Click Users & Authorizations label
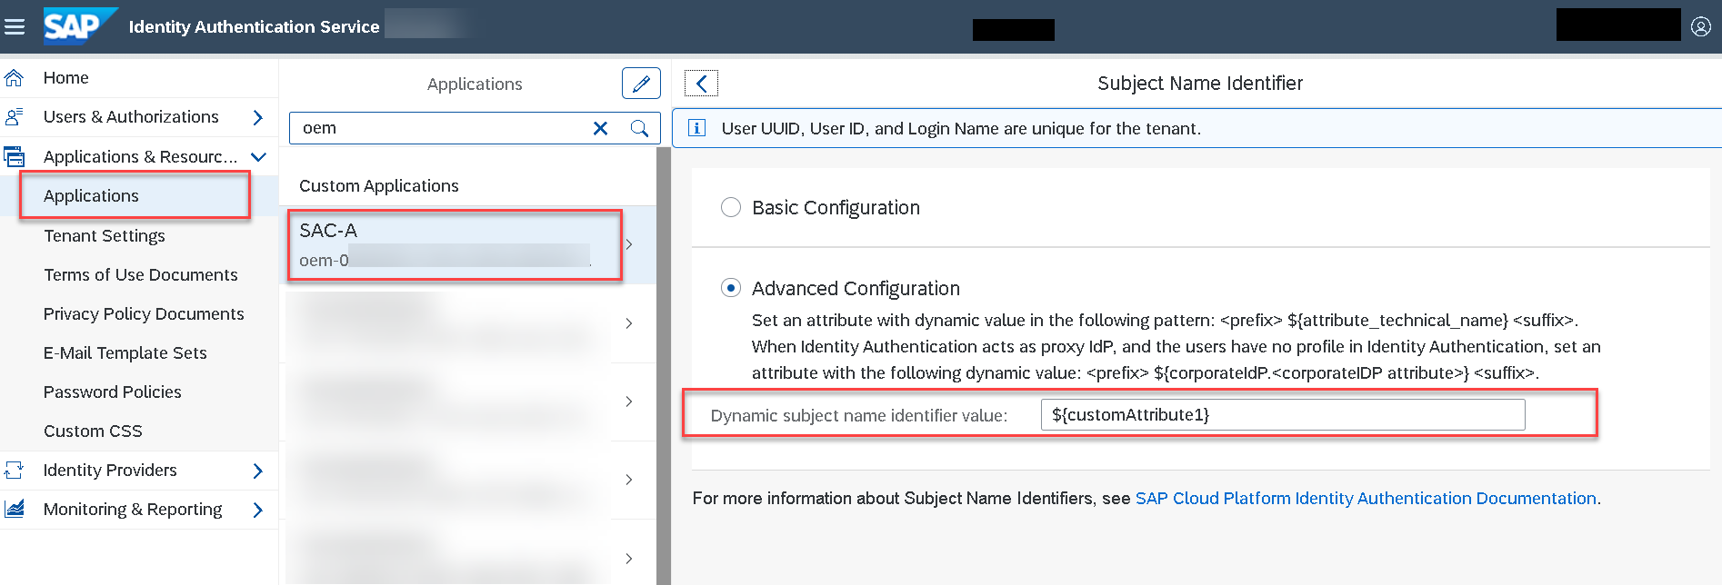Viewport: 1722px width, 585px height. (131, 116)
